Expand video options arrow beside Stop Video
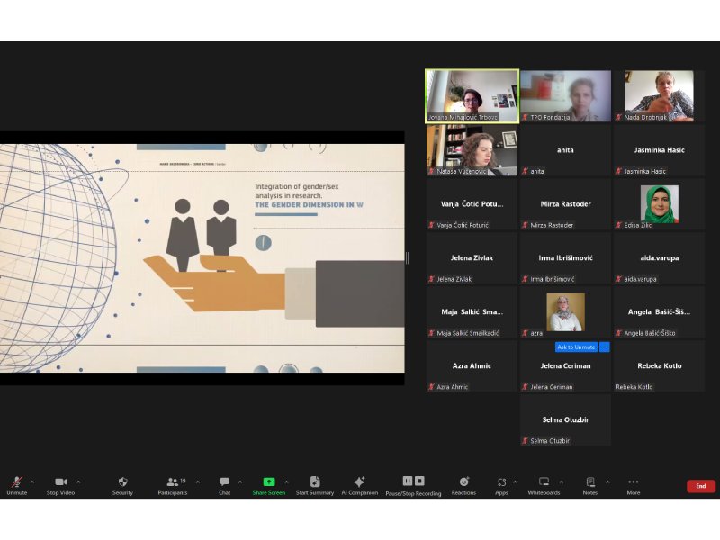The image size is (720, 540). pos(78,481)
